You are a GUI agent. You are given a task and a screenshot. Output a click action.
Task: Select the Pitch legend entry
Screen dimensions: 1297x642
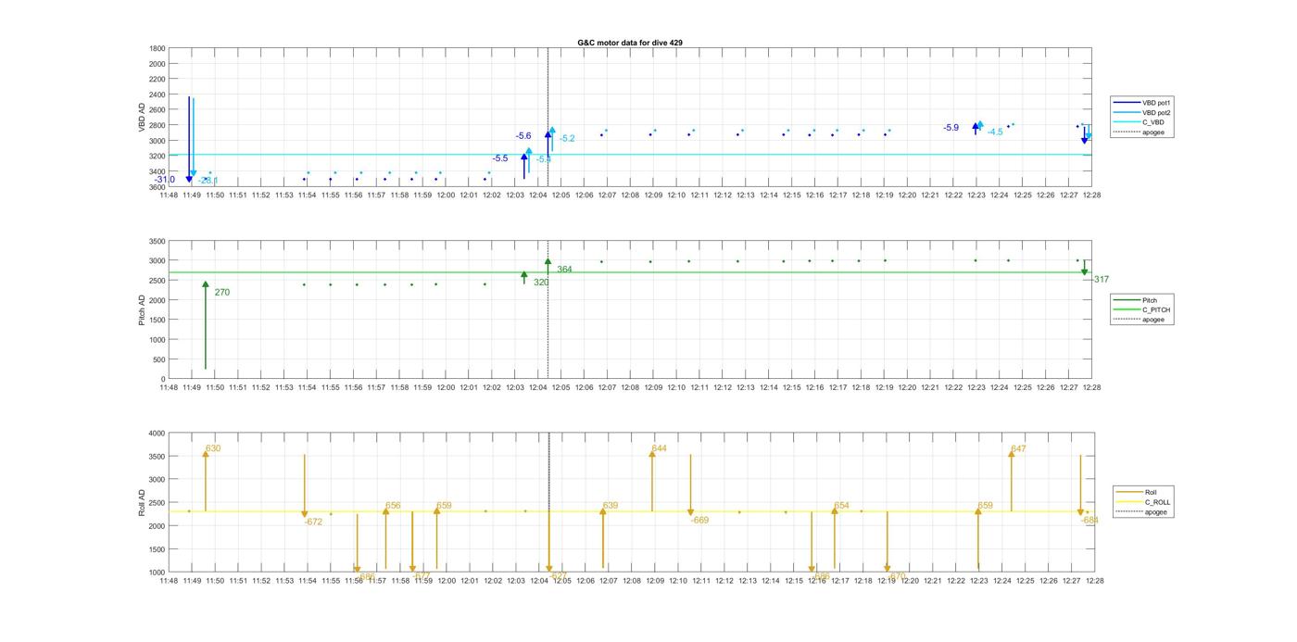[x=1135, y=300]
